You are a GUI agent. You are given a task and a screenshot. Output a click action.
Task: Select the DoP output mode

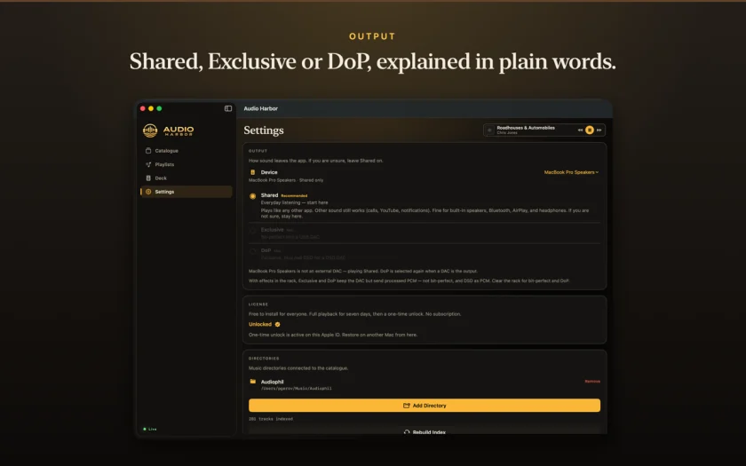(x=252, y=251)
